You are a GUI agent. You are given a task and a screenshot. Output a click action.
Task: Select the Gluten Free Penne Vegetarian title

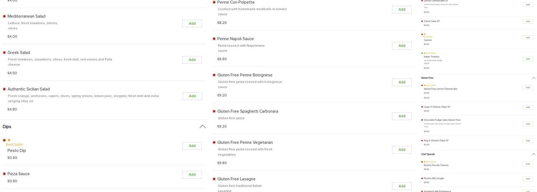[245, 142]
